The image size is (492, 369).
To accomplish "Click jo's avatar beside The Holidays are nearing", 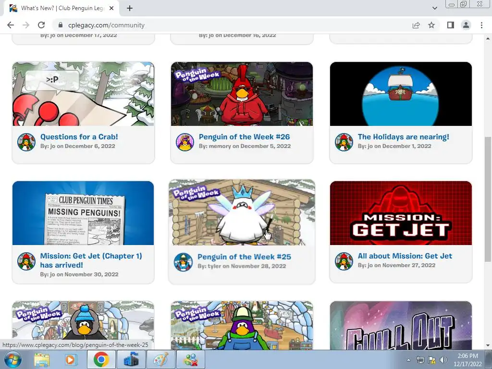I will (x=344, y=142).
